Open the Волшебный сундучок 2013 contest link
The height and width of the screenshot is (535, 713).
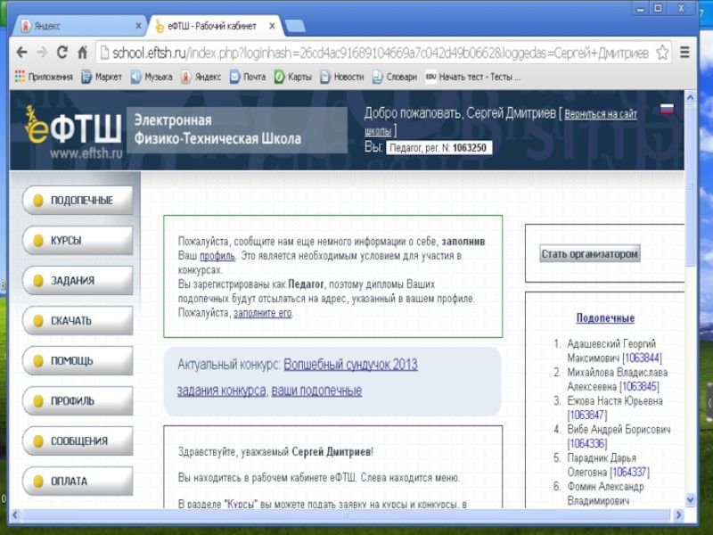[x=350, y=365]
